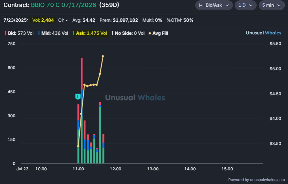Open the Powered by unusualwhales.com link
This screenshot has height=184, width=288.
pyautogui.click(x=256, y=180)
